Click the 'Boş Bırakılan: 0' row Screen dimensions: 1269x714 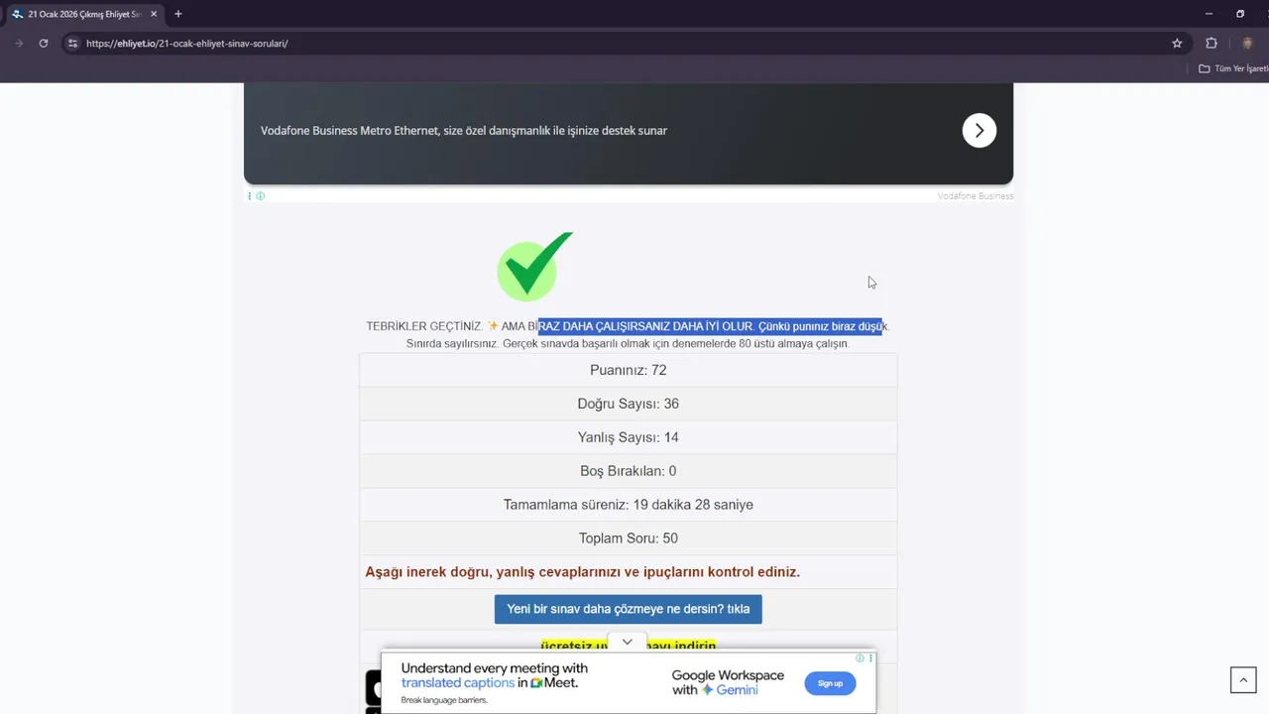click(629, 471)
